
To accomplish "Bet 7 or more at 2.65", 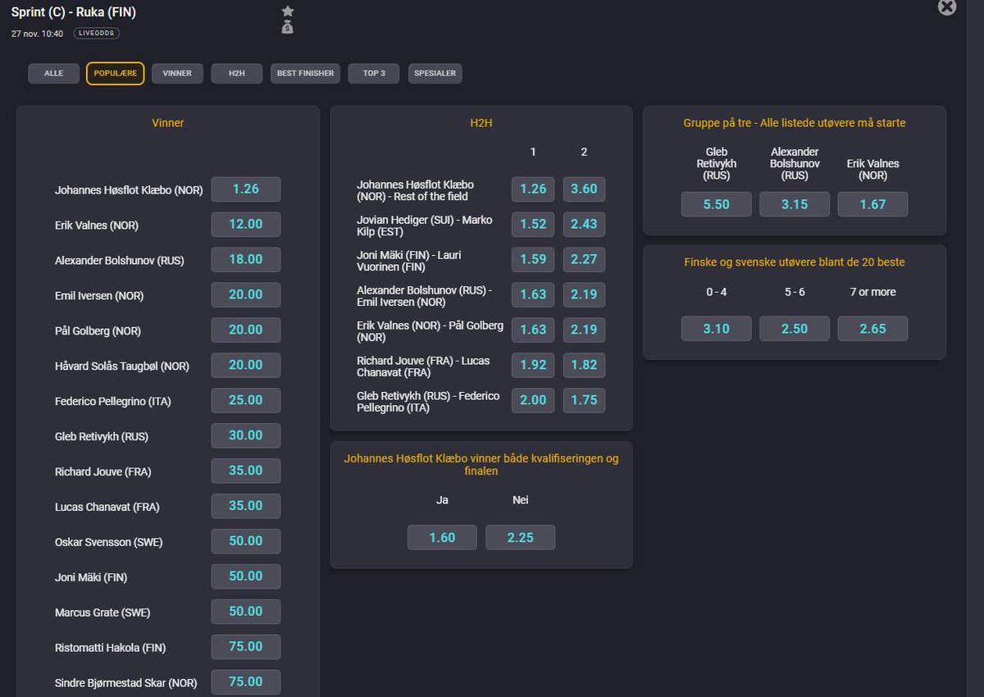I will (872, 329).
